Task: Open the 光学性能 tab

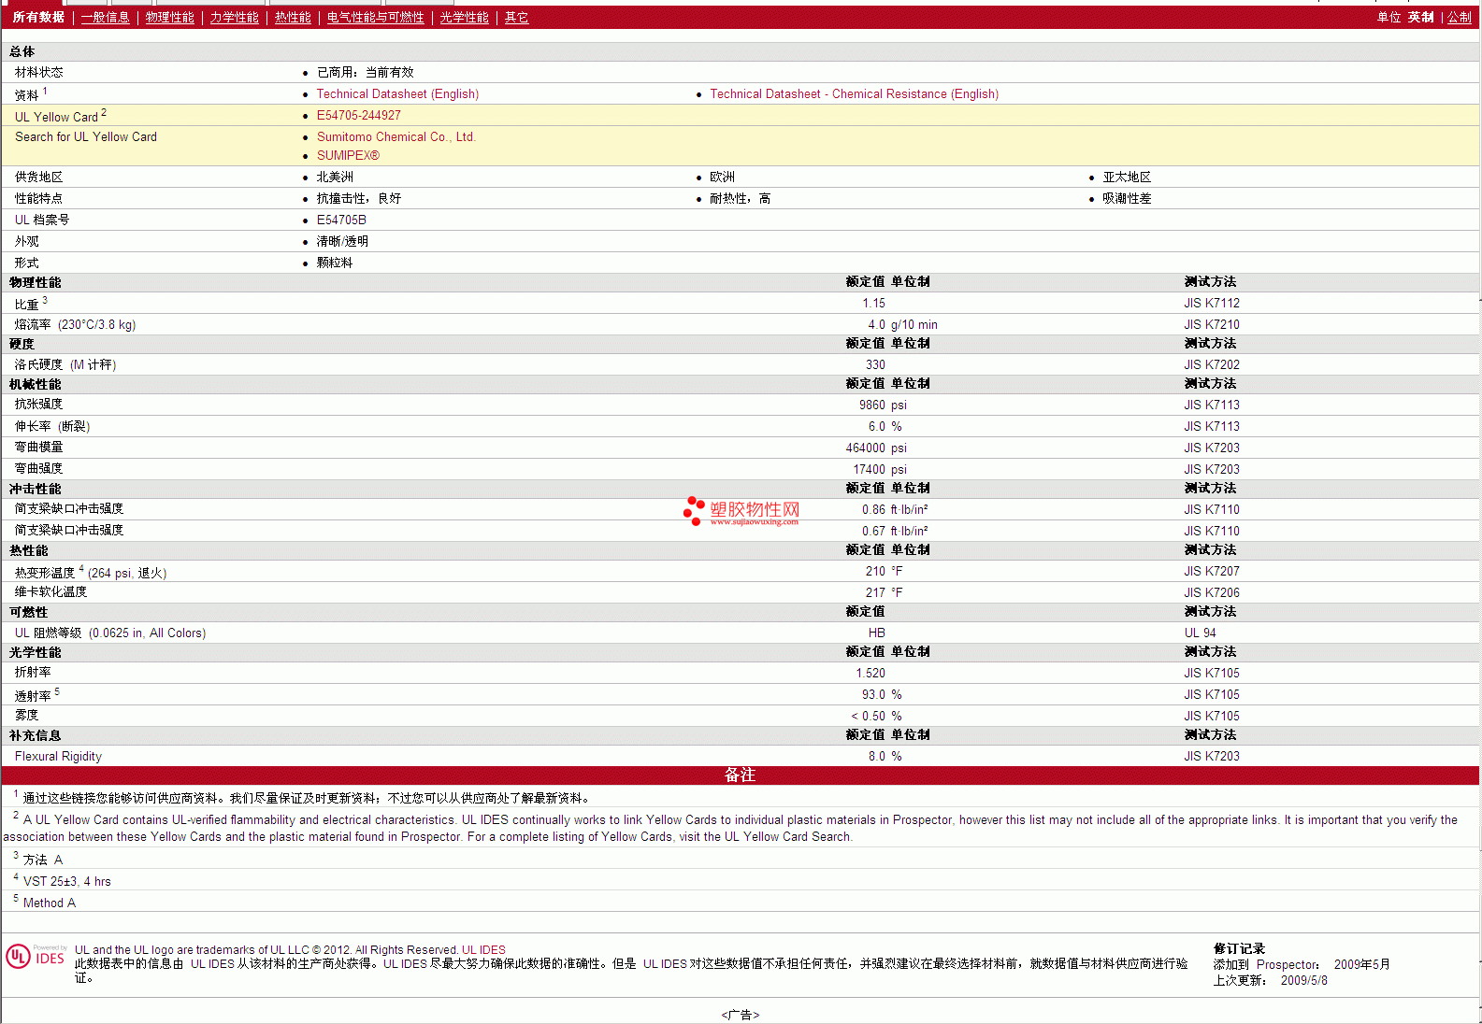Action: click(x=464, y=18)
